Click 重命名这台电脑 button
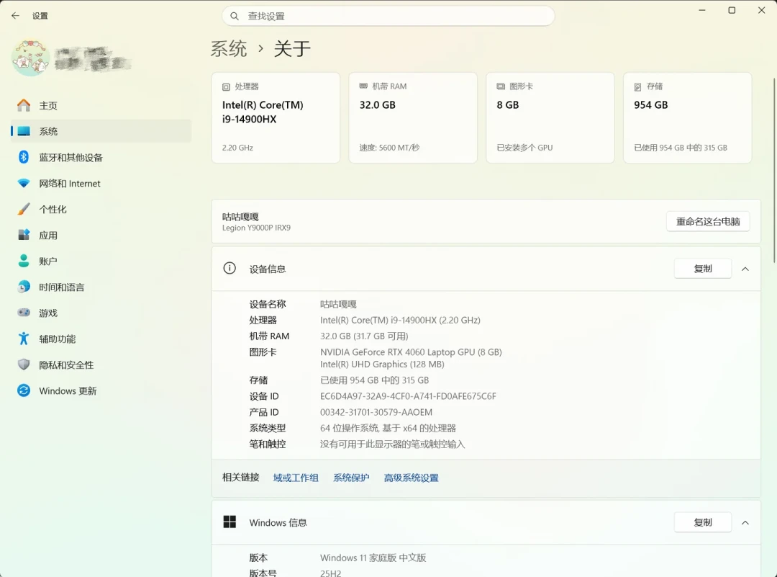This screenshot has height=577, width=777. pos(708,221)
